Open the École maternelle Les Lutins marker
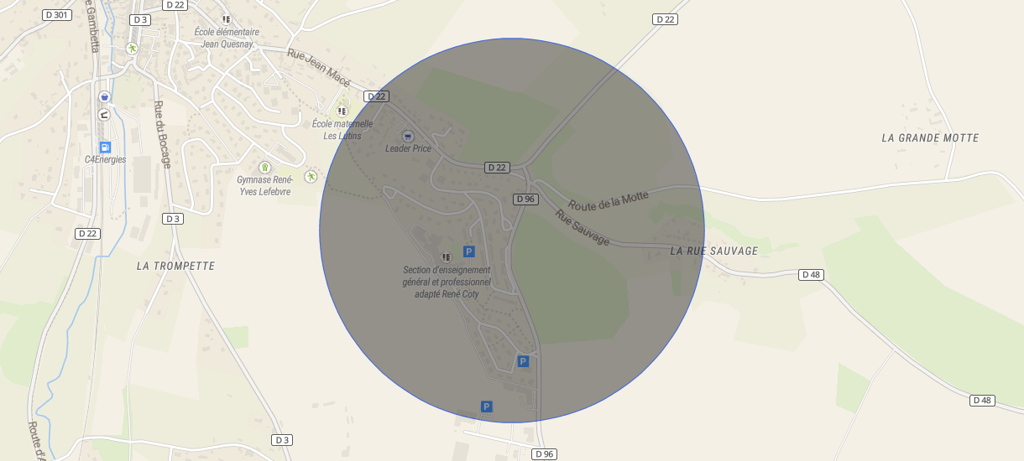1024x461 pixels. point(342,111)
